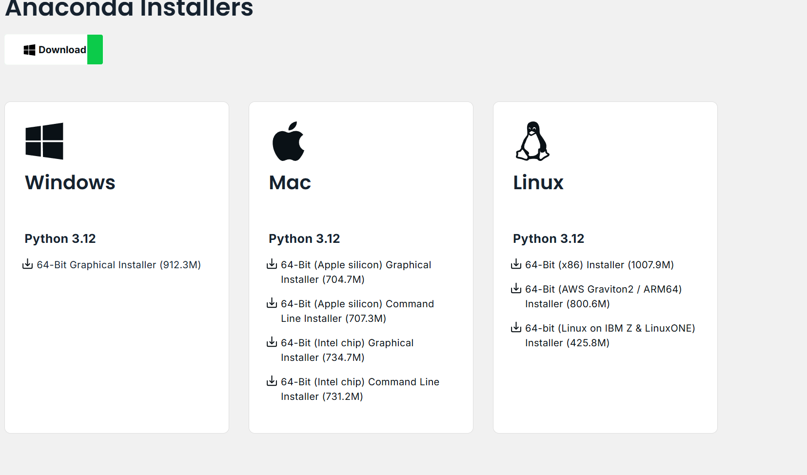The height and width of the screenshot is (475, 807).
Task: Download Windows 64-Bit Graphical Installer (912.3M)
Action: [118, 265]
